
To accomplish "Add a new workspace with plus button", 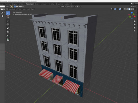I will [71, 4].
